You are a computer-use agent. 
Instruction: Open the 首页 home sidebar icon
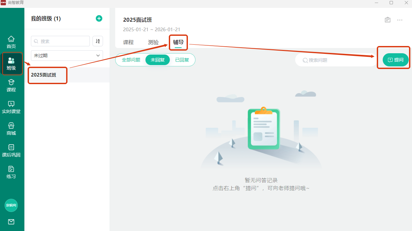click(x=11, y=42)
